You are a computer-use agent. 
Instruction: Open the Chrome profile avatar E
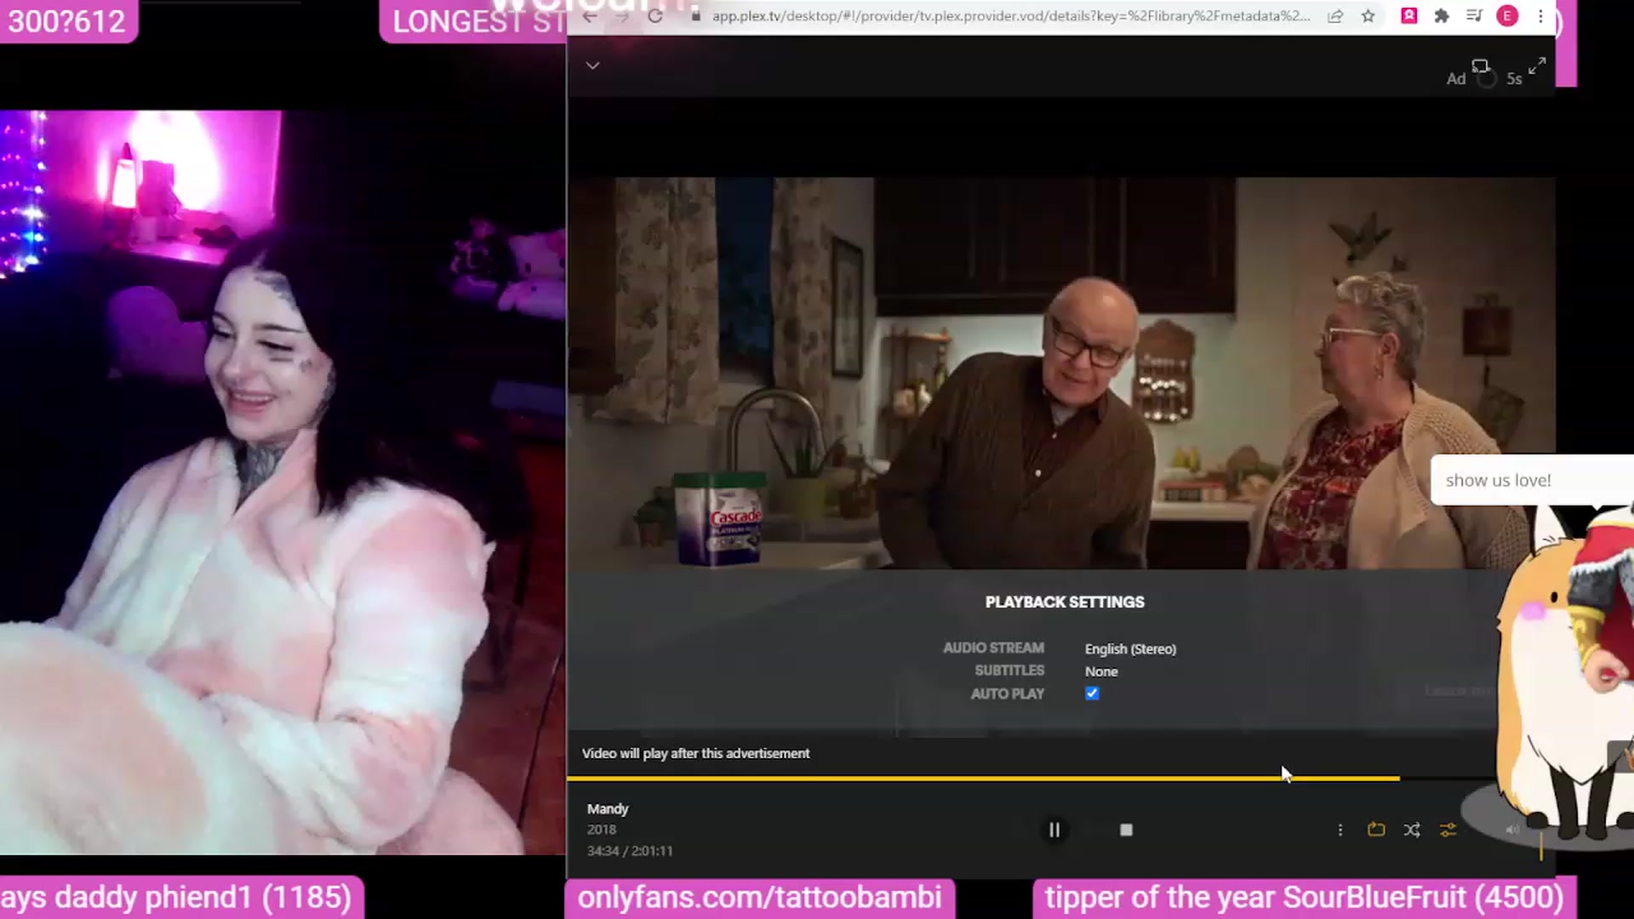(x=1507, y=16)
